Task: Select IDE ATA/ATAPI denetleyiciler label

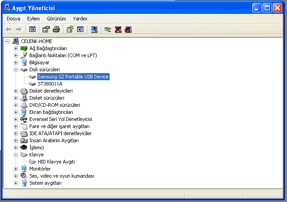Action: [60, 133]
